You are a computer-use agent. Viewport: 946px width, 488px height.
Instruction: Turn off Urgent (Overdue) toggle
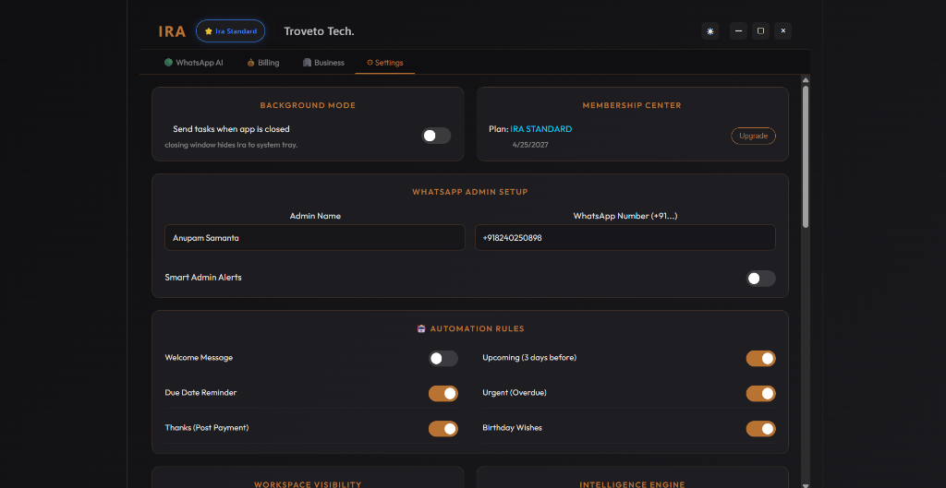761,393
